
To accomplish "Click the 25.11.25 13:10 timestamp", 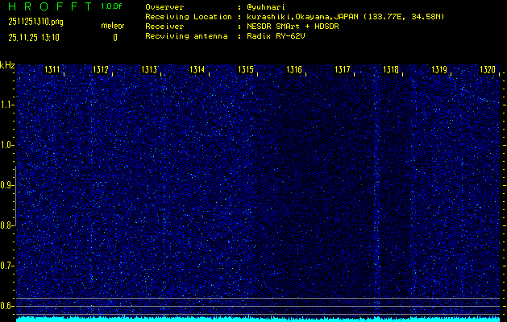I will [34, 38].
